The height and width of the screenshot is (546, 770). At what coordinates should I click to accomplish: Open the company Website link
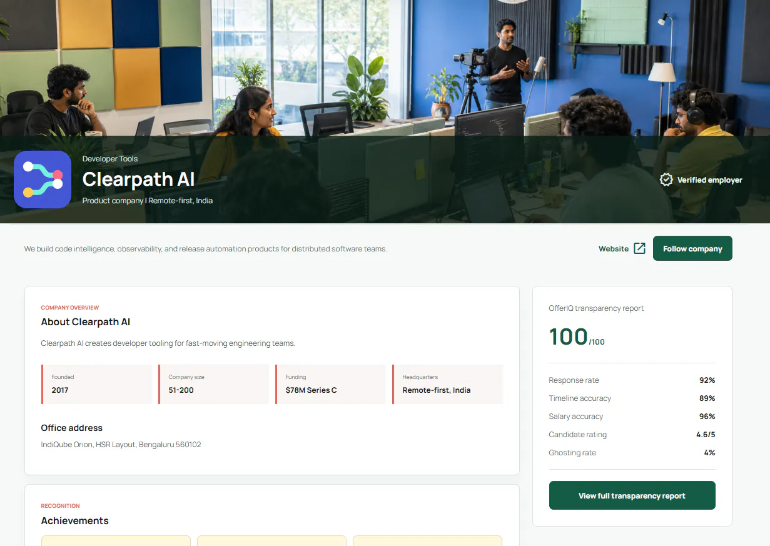[622, 248]
